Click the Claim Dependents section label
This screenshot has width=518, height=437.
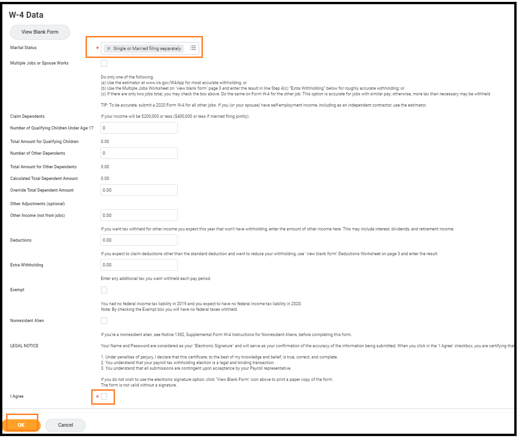[x=28, y=116]
